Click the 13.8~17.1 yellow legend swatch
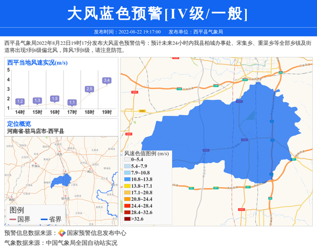317x249 pixels. point(127,186)
